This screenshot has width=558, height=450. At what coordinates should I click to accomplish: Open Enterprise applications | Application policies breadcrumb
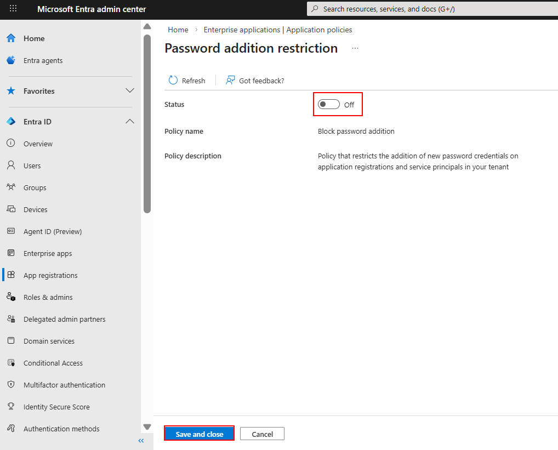tap(277, 30)
